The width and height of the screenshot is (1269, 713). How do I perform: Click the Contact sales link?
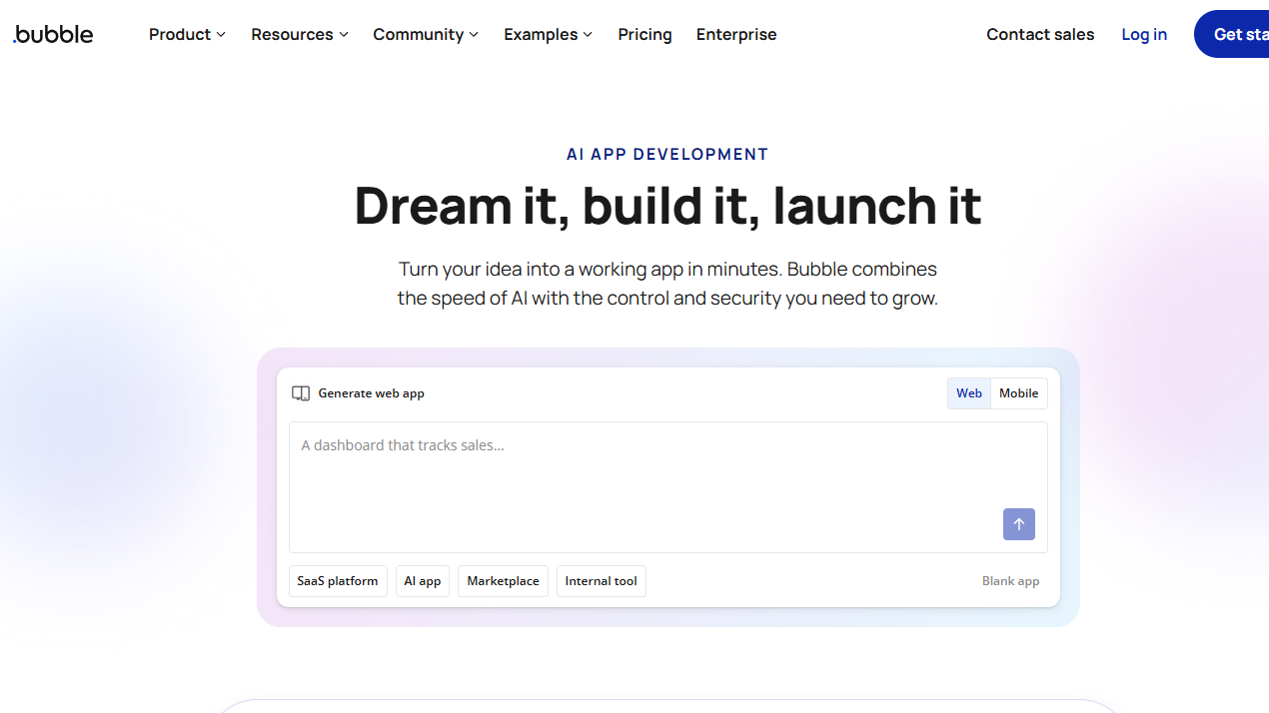click(x=1039, y=34)
